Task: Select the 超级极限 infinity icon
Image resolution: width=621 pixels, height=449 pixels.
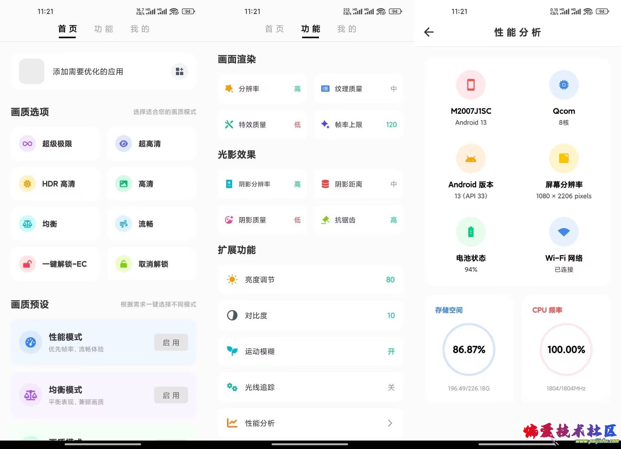Action: [x=27, y=144]
